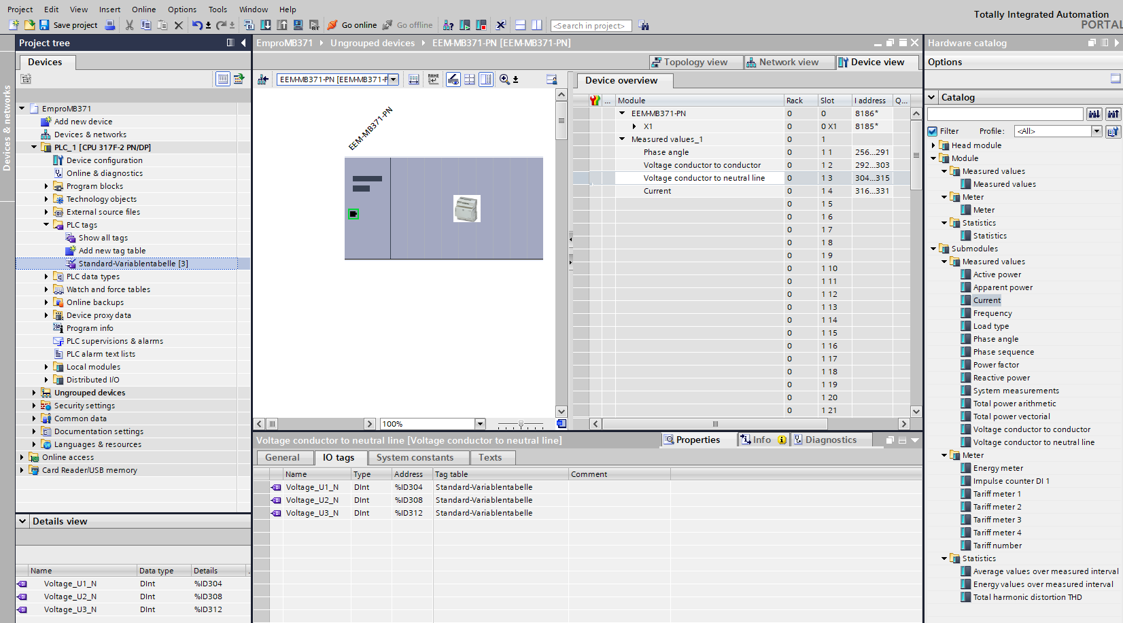
Task: Click the Save project button
Action: pos(68,25)
